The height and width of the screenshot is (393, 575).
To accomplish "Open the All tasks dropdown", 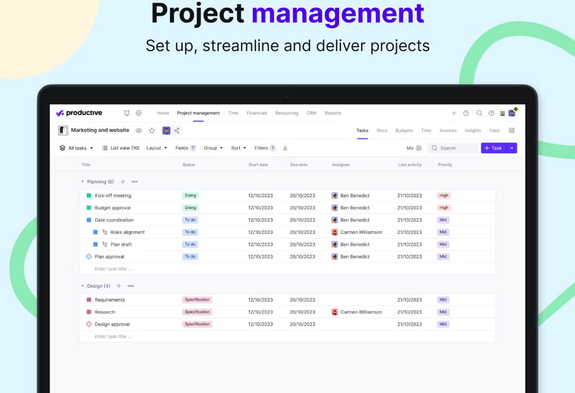I will (76, 148).
